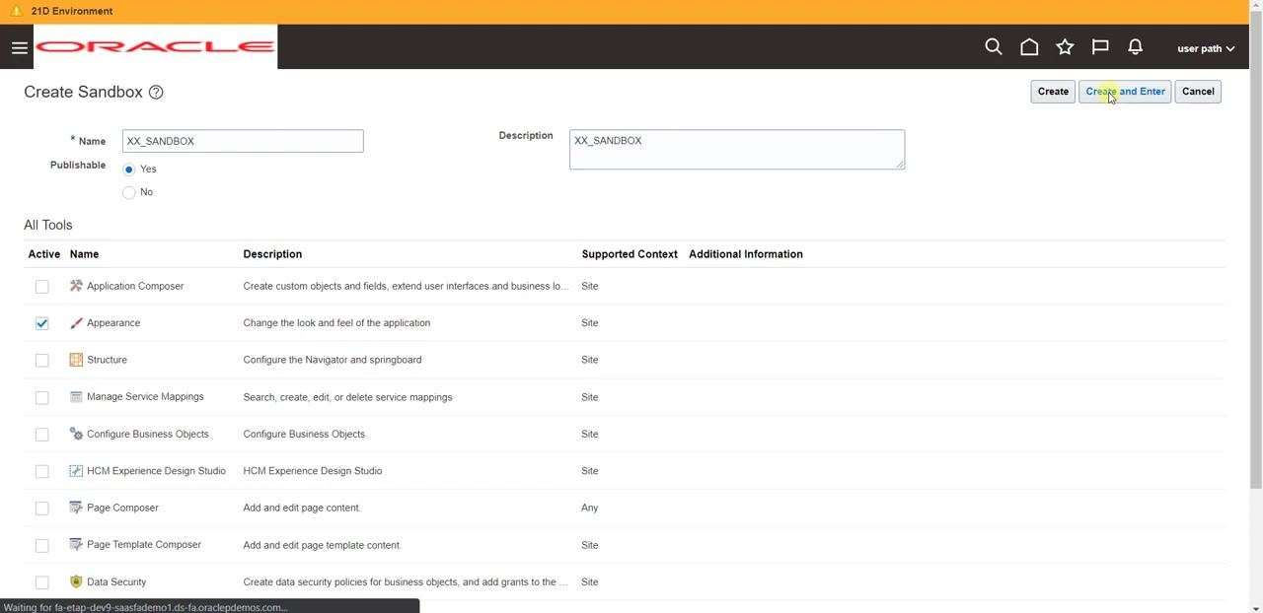Screen dimensions: 1263x613
Task: Open the user path account dropdown
Action: tap(1206, 48)
